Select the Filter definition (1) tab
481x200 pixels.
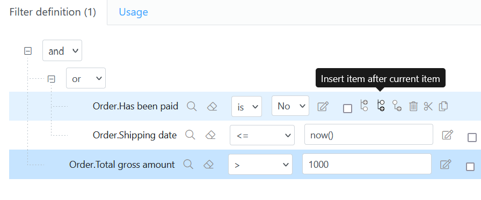click(53, 12)
